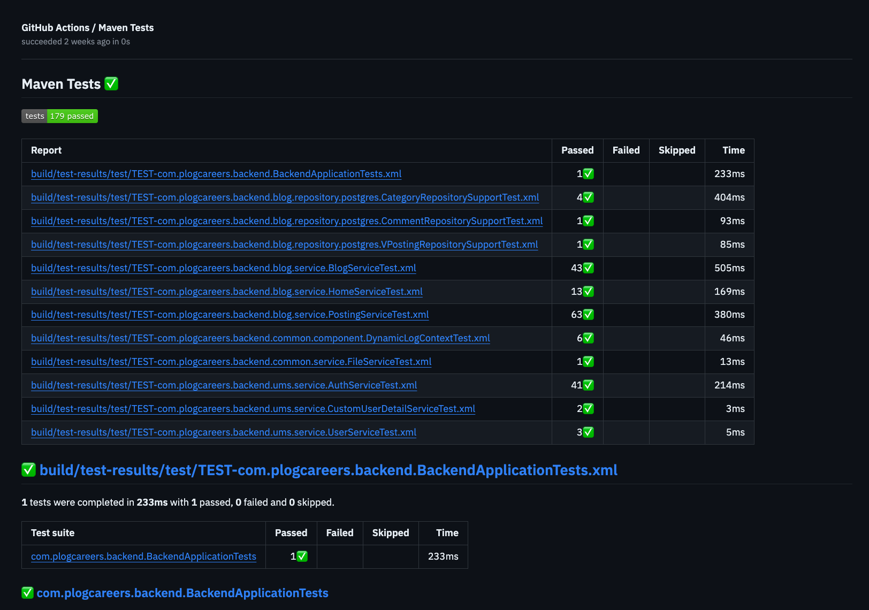Open CustomUserDetailServiceTest.xml report link
This screenshot has height=610, width=869.
(x=253, y=409)
